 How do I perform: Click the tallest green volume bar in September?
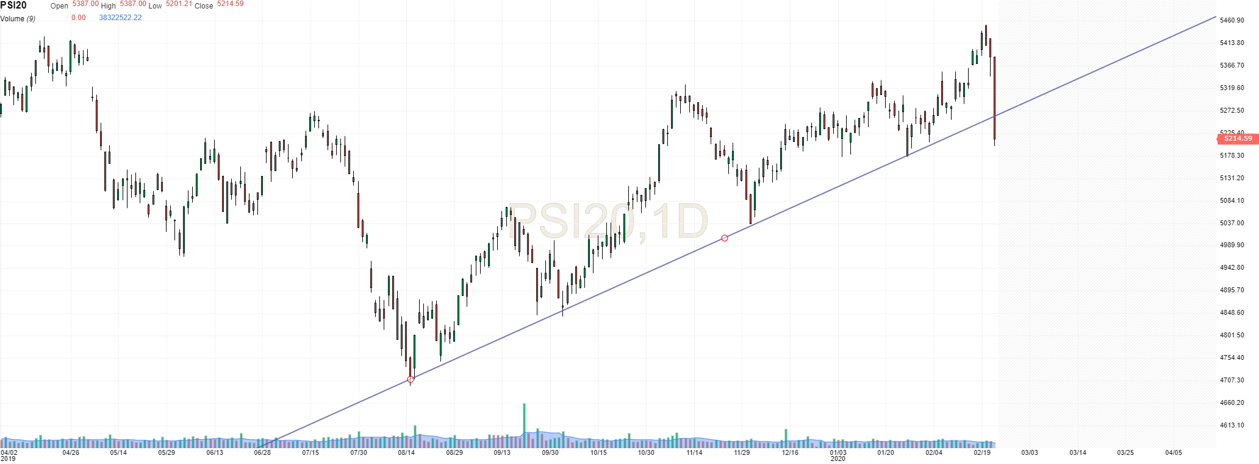[x=524, y=420]
